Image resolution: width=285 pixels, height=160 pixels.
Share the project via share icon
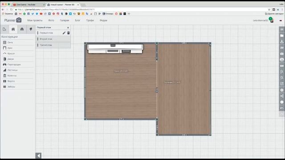click(282, 96)
